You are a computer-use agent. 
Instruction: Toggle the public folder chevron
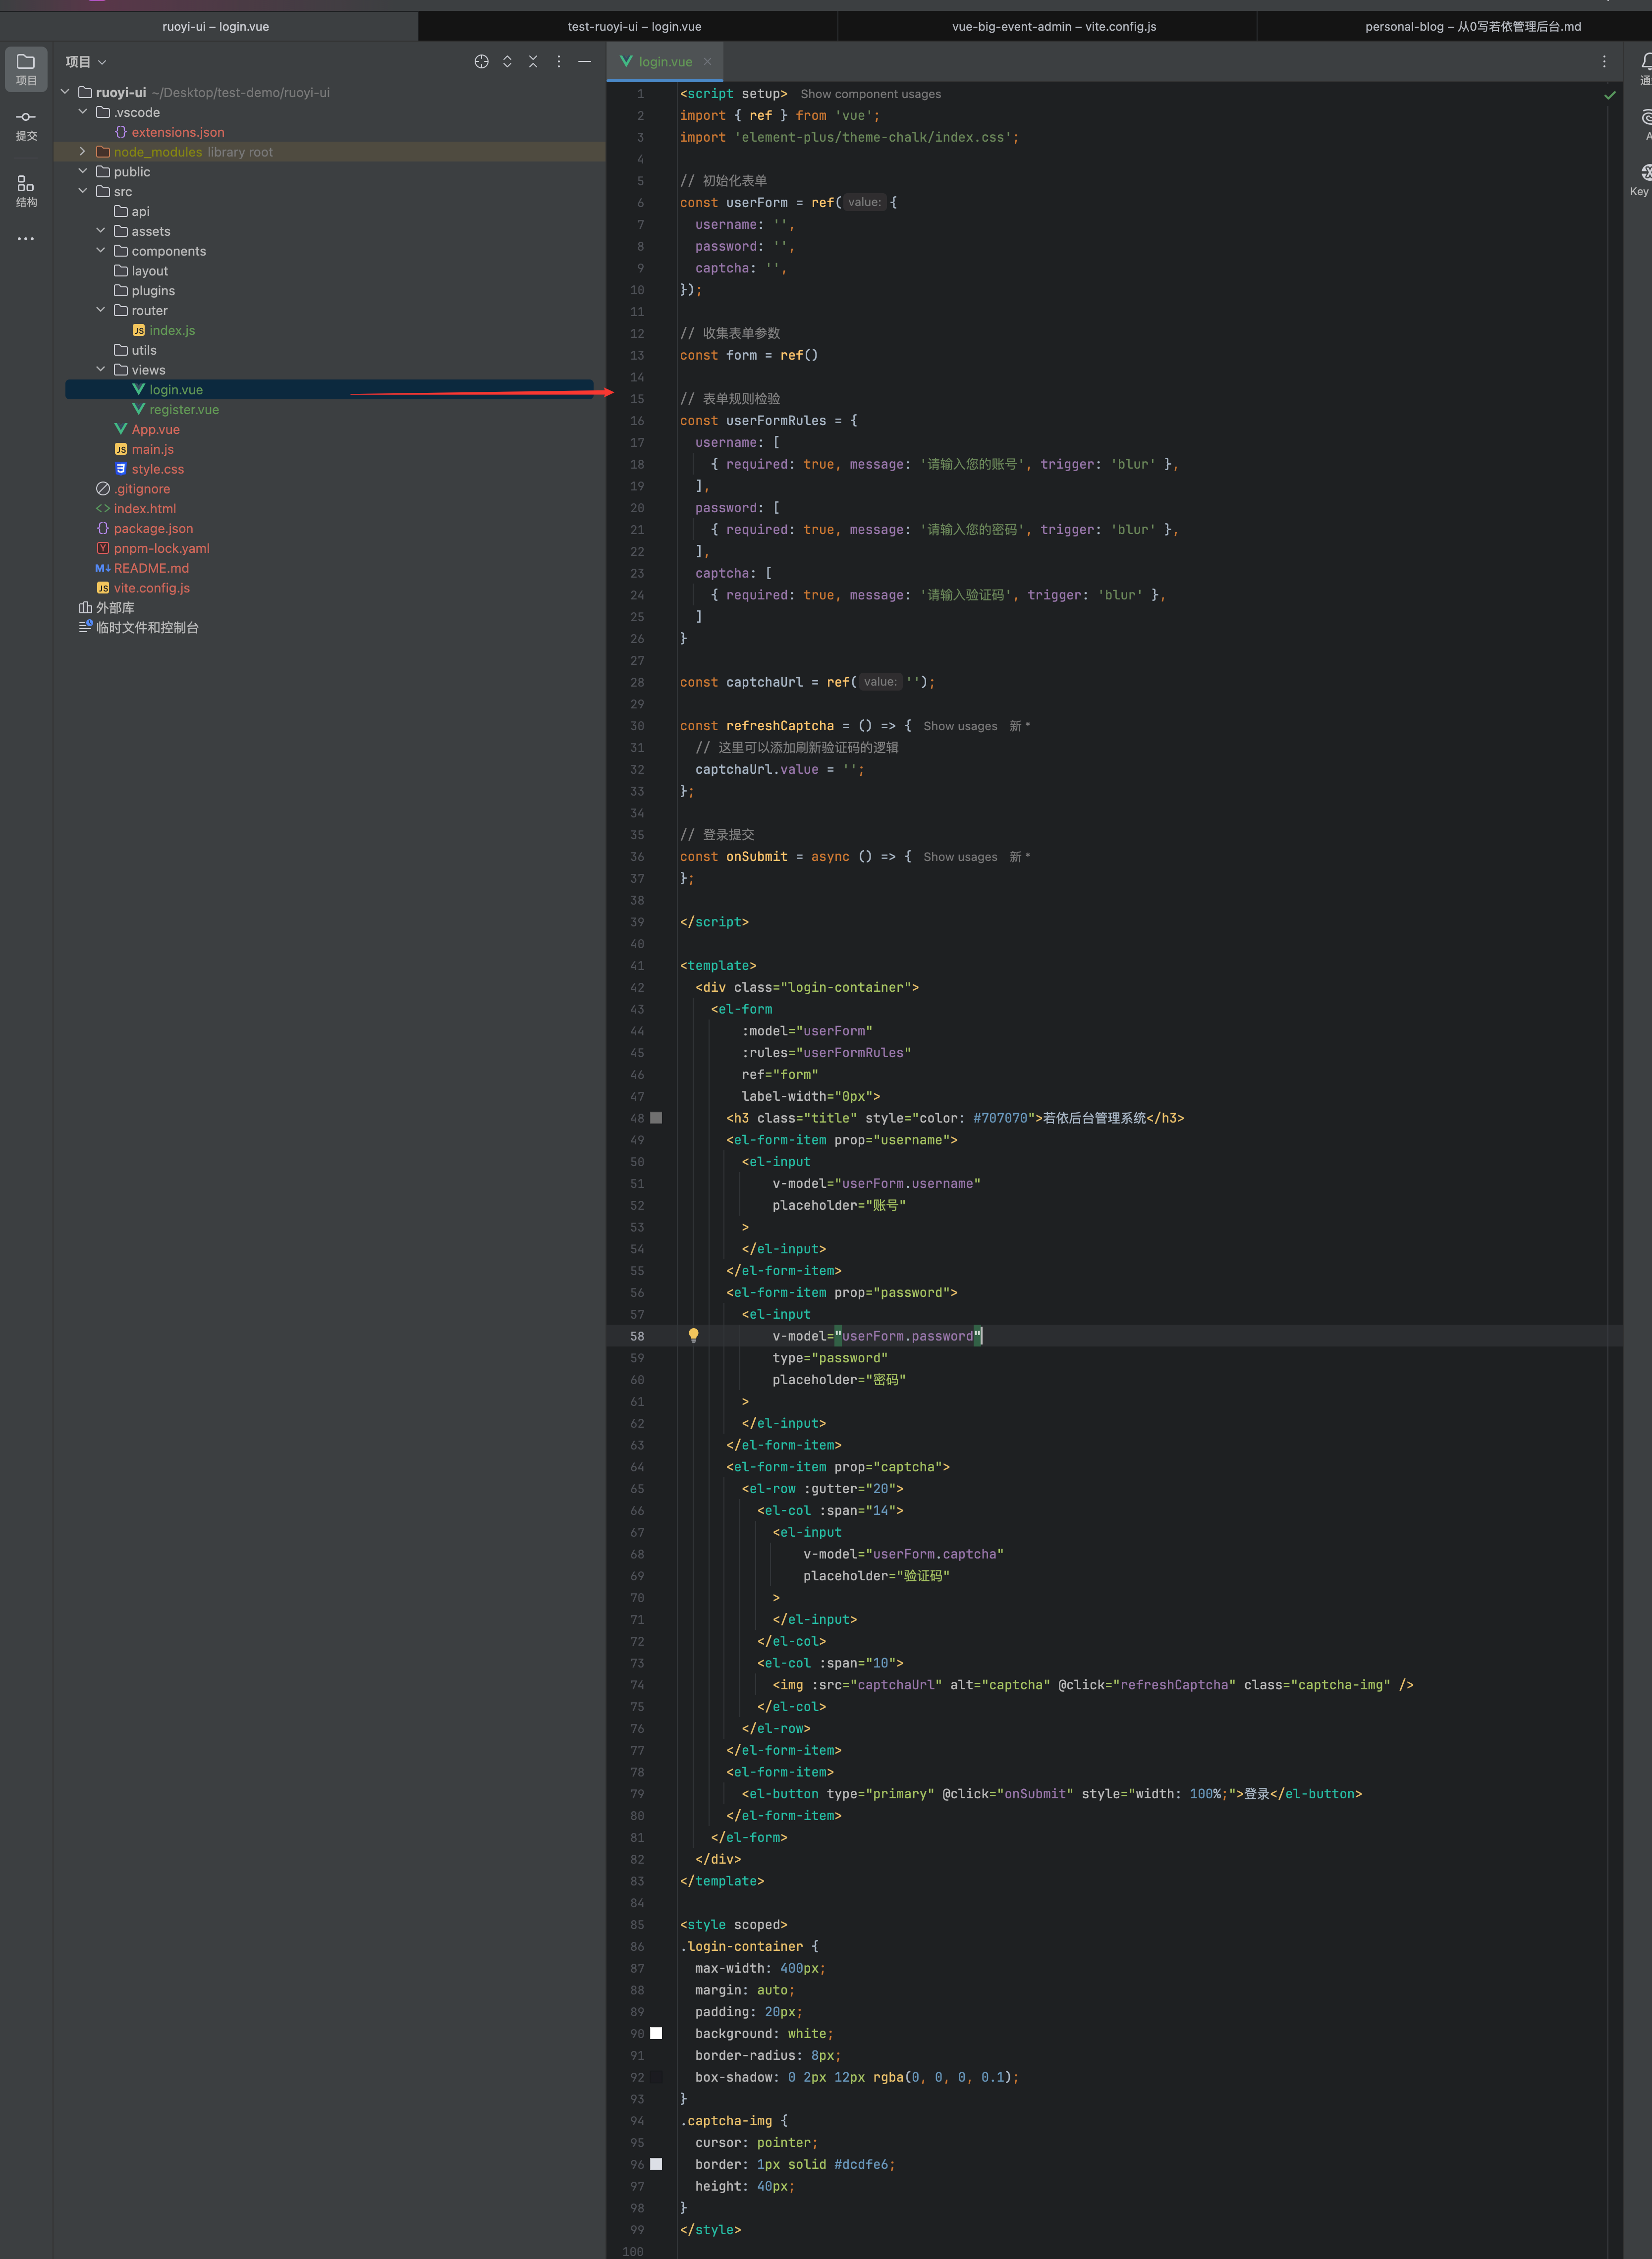point(83,172)
